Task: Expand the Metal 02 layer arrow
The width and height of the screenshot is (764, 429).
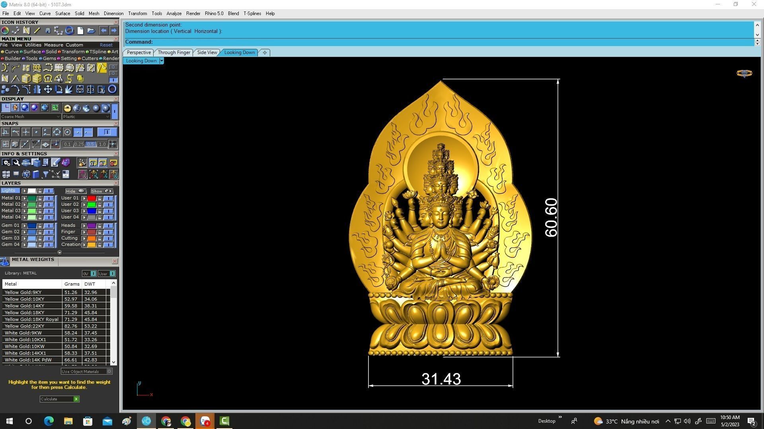Action: (x=24, y=205)
